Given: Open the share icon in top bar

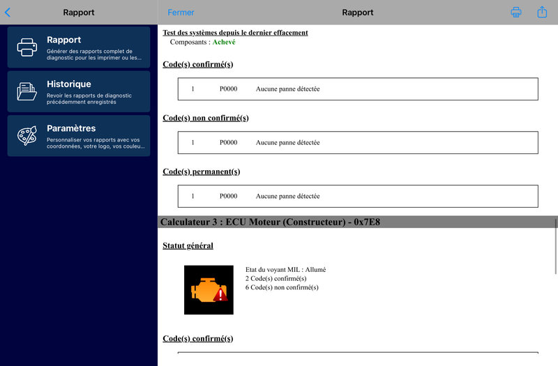Looking at the screenshot, I should pyautogui.click(x=542, y=12).
